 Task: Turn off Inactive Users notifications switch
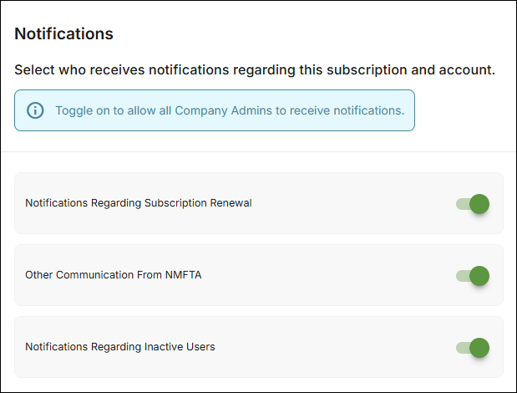click(473, 348)
